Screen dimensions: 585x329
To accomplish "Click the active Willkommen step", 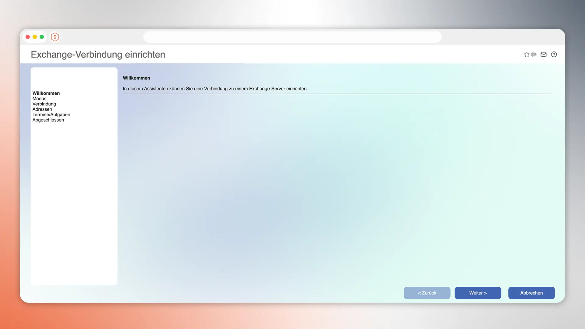I will (46, 93).
